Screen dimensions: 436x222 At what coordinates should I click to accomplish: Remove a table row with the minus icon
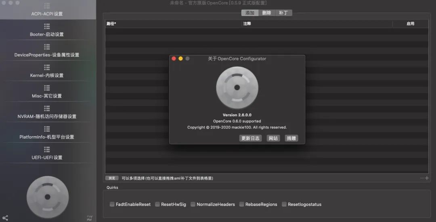[422, 178]
